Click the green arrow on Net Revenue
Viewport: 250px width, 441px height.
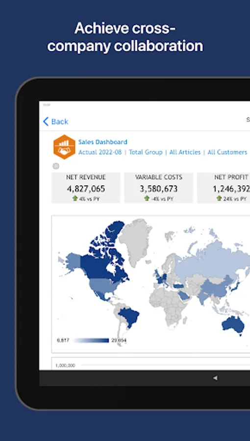pyautogui.click(x=75, y=198)
